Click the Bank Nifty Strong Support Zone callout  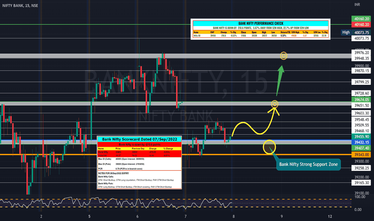click(309, 164)
